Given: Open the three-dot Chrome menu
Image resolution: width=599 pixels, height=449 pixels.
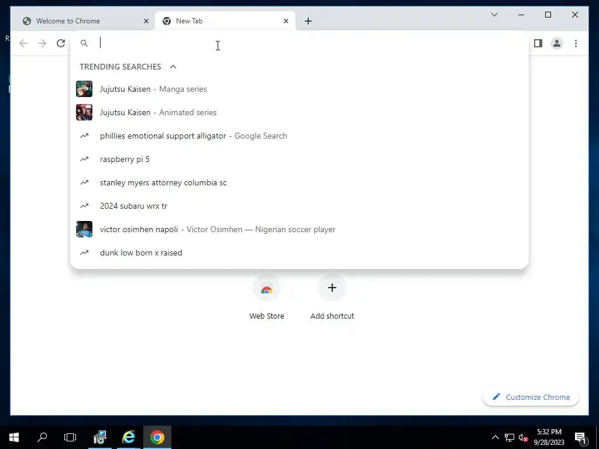Looking at the screenshot, I should [576, 43].
